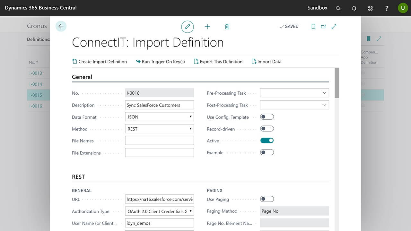Screen dimensions: 411x231
Task: Open card in new window icon
Action: click(323, 27)
